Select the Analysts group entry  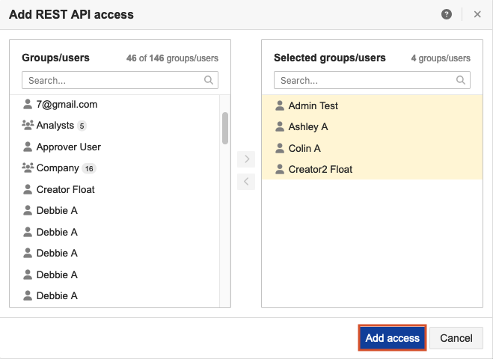pyautogui.click(x=55, y=126)
